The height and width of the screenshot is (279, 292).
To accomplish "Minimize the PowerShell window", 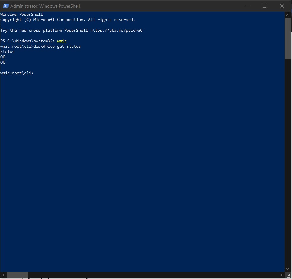I will [247, 6].
